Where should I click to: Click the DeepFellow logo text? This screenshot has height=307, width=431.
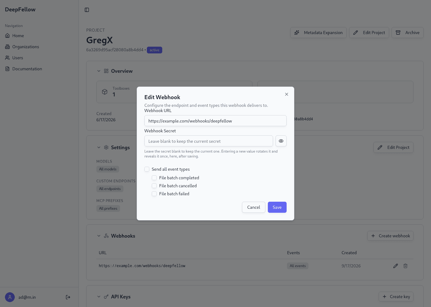[20, 10]
